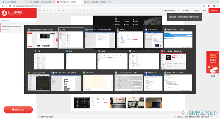Reload the page with refresh icon
The image size is (220, 119).
click(10, 6)
